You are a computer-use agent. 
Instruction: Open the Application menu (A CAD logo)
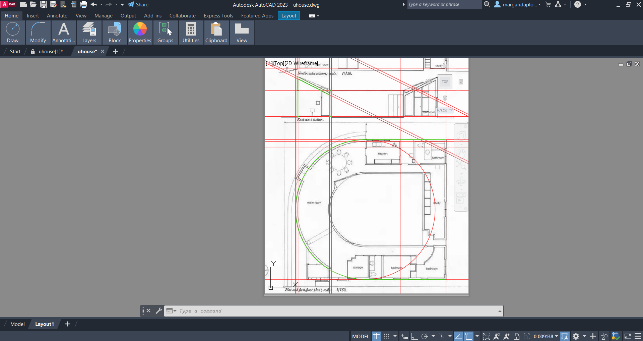(9, 4)
